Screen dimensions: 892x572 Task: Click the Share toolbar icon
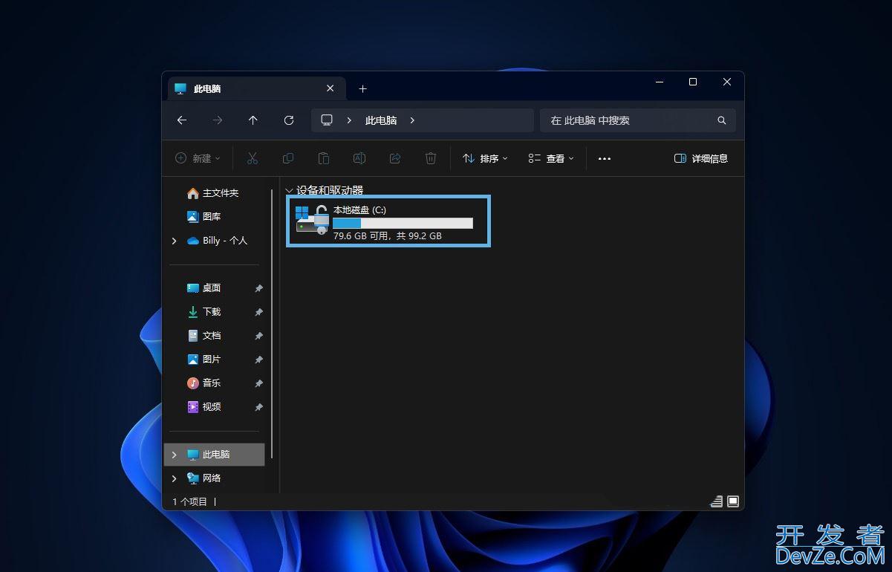[395, 158]
